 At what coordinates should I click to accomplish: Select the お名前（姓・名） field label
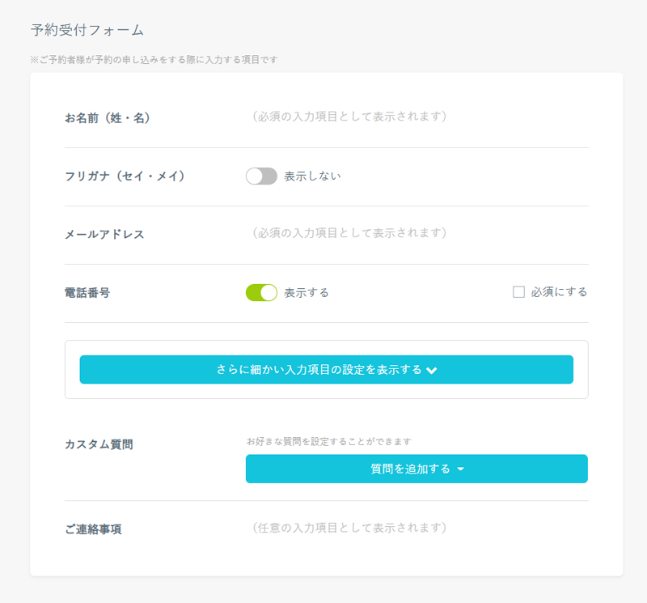click(108, 118)
